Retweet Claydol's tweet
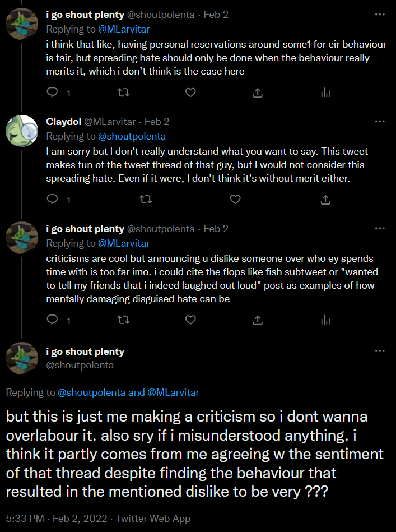Viewport: 396px width, 532px height. point(145,199)
